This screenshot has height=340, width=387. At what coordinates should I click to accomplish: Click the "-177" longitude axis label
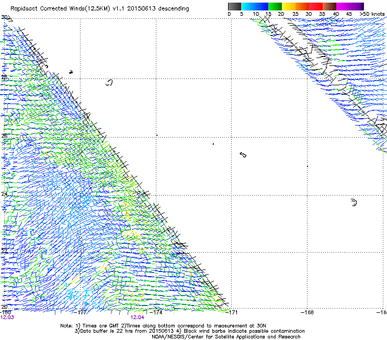click(x=81, y=312)
